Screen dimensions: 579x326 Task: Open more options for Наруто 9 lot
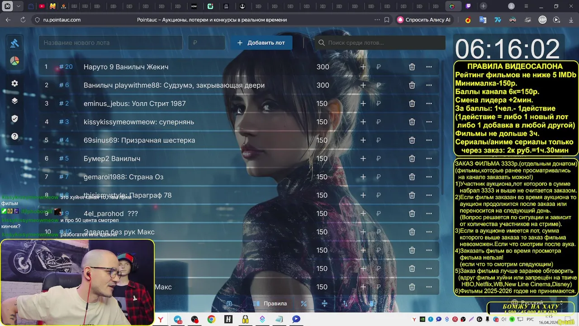pos(429,67)
